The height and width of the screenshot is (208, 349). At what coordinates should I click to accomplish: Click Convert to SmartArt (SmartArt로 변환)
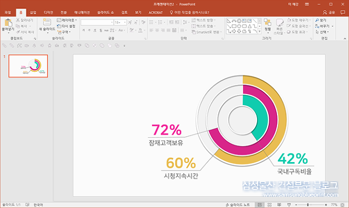[206, 32]
